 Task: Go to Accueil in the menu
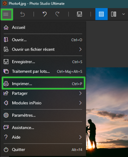point(43,27)
